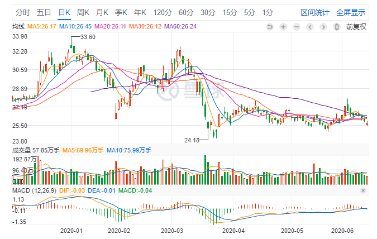The width and height of the screenshot is (377, 239).
Task: Click the 区间统计 link
Action: (x=315, y=12)
